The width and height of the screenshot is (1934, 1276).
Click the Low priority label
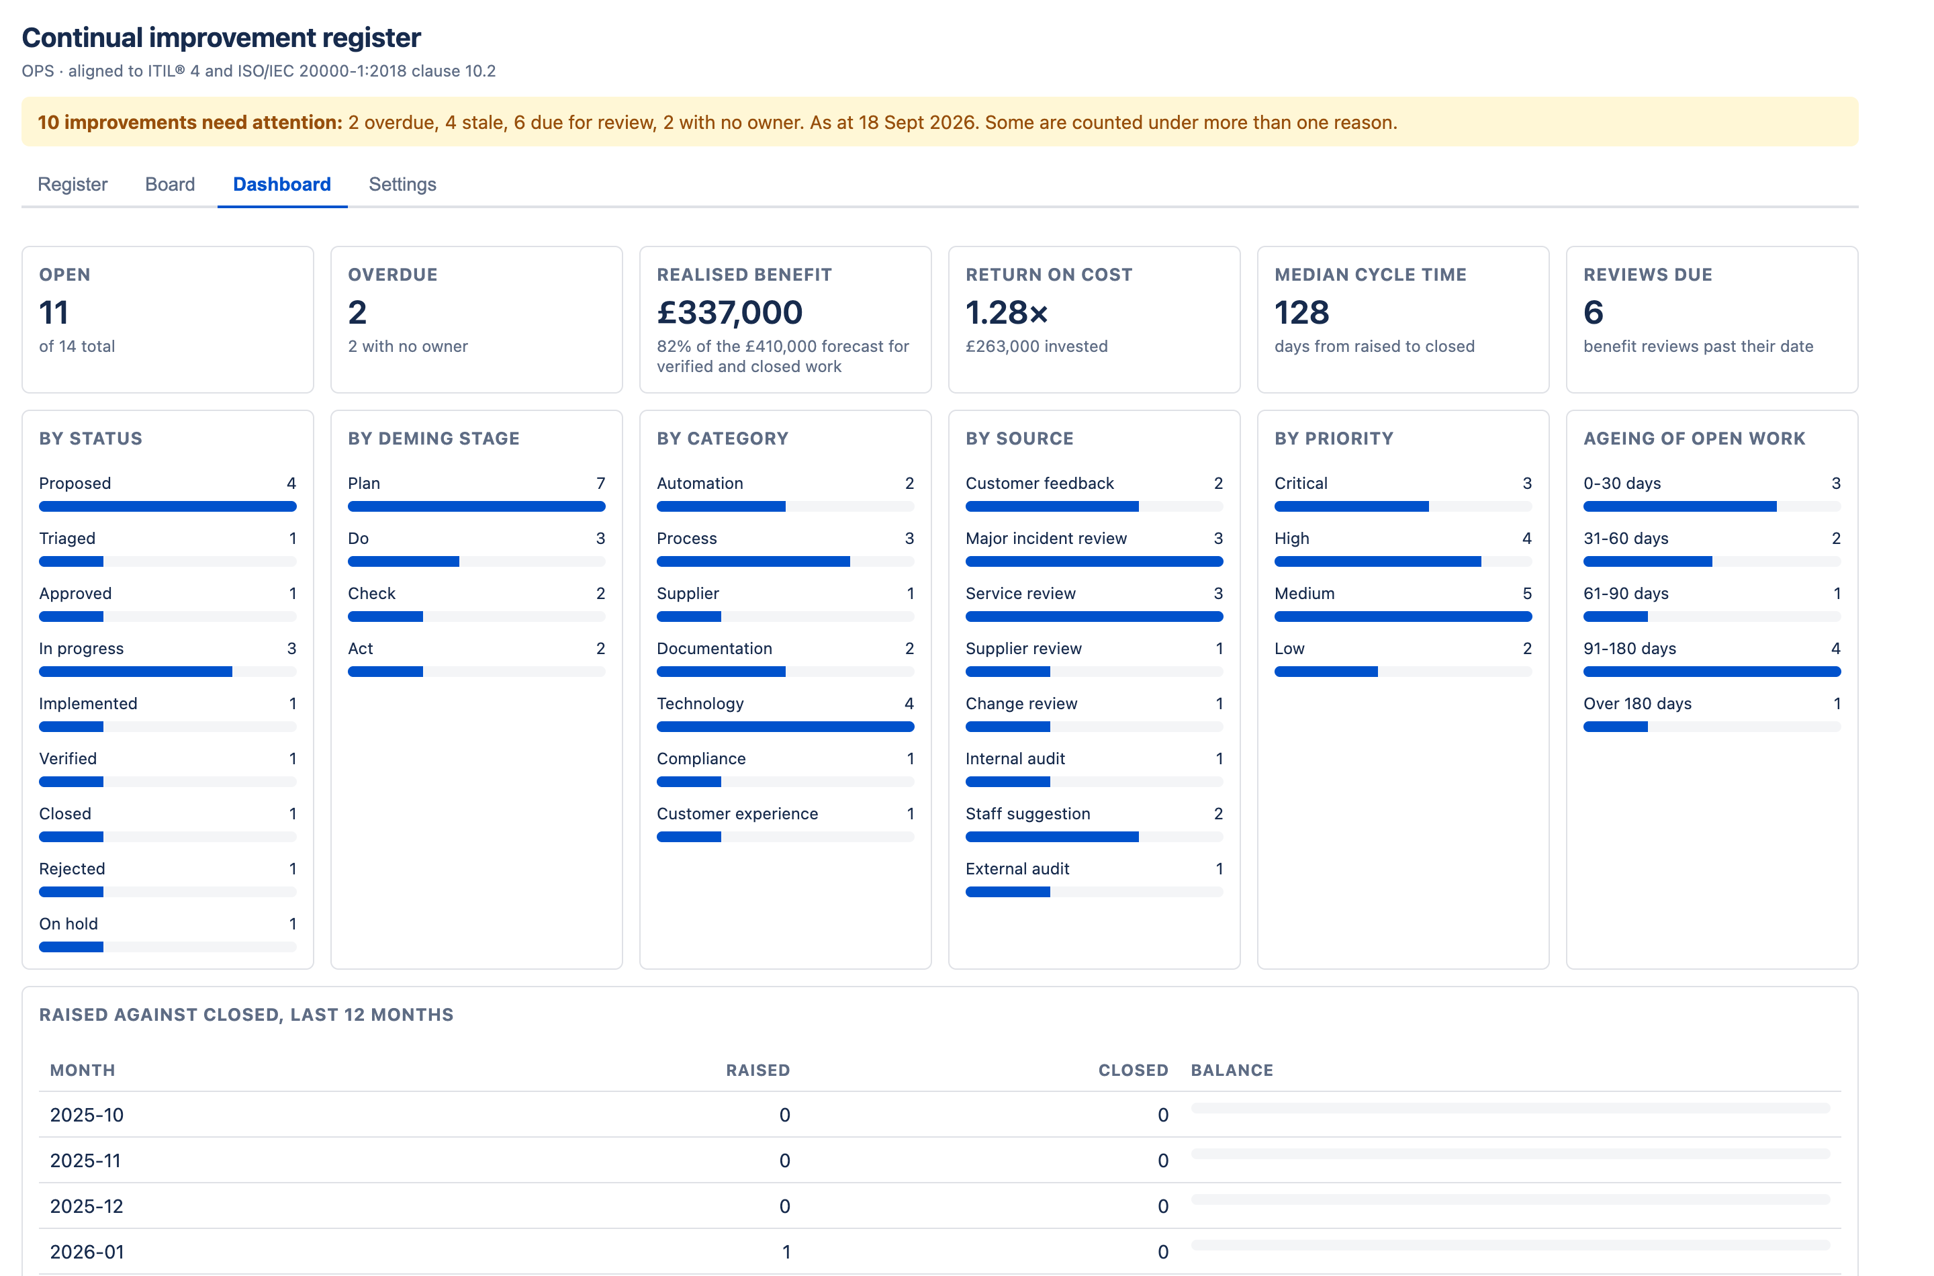pos(1289,649)
